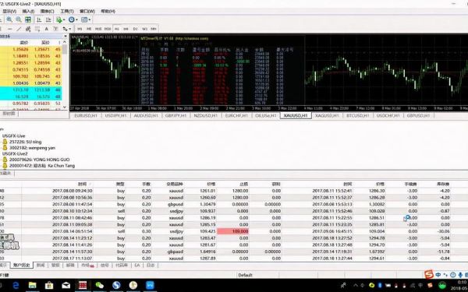Zoom out of the chart
Image resolution: width=468 pixels, height=292 pixels.
19,19
